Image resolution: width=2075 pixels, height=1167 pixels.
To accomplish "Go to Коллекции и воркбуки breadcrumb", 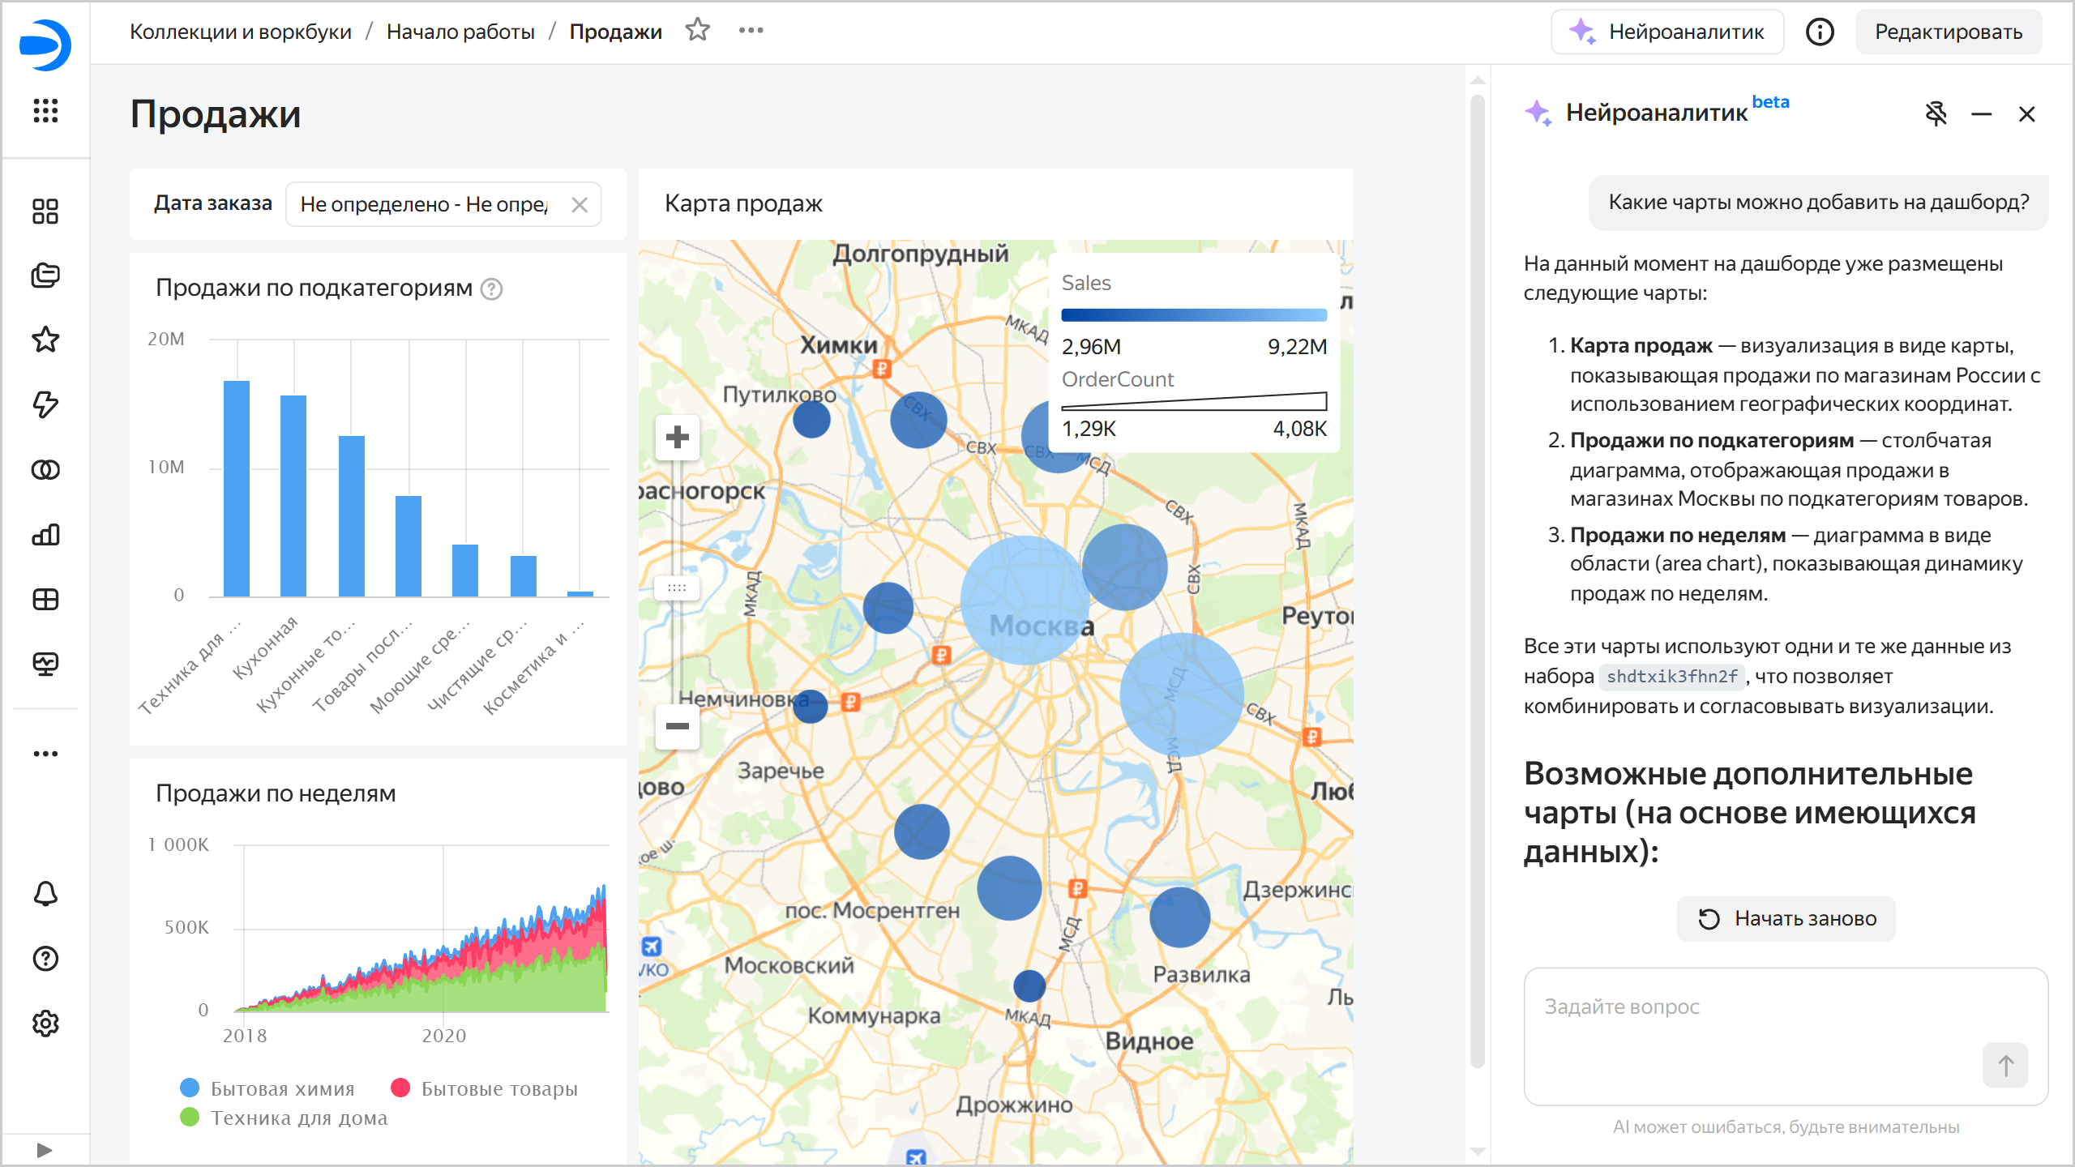I will tap(241, 32).
